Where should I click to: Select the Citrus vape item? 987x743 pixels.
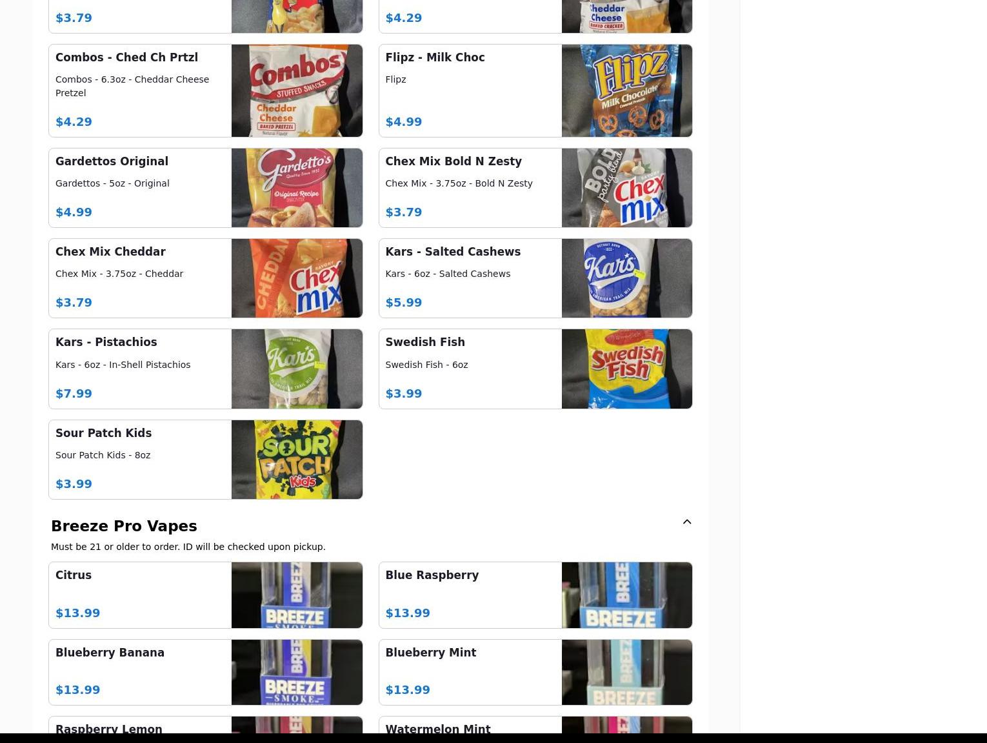tap(205, 595)
